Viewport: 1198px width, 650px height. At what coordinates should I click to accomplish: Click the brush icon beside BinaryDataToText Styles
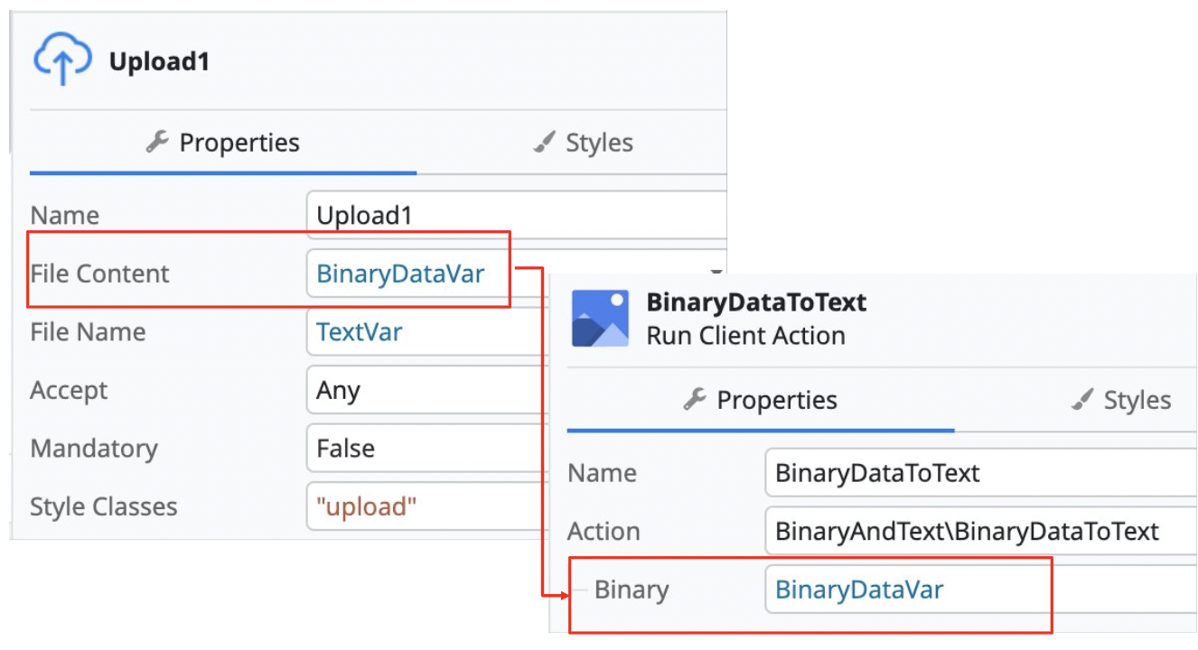[x=1081, y=400]
